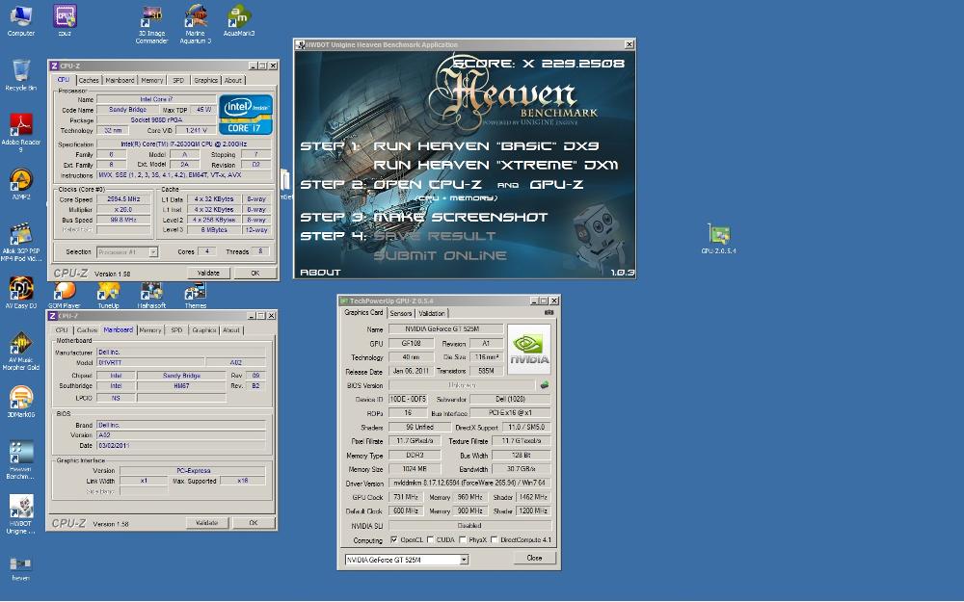Screen dimensions: 964x602
Task: Click the NVIDIA logo in GPU-Z
Action: 529,349
